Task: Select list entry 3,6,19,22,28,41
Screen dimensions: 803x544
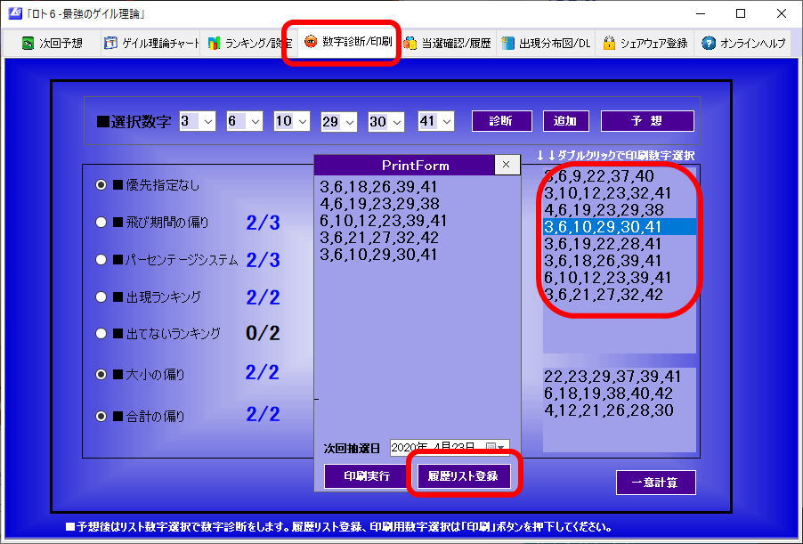Action: point(604,243)
